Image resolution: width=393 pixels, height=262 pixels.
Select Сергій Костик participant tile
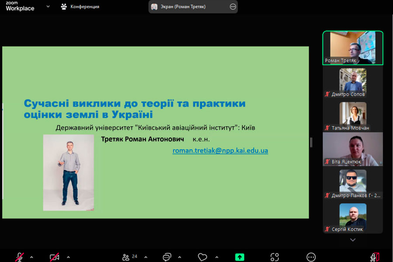pos(353,217)
